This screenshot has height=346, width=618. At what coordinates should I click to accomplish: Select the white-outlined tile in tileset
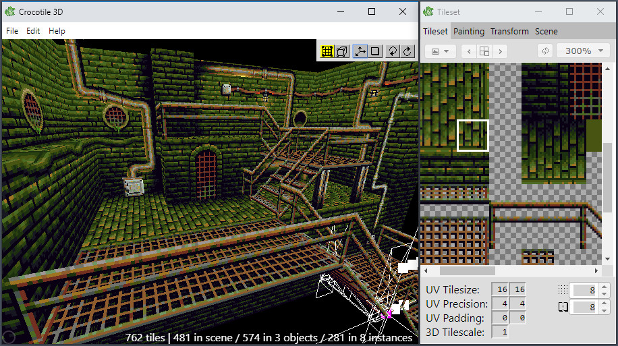[x=472, y=136]
